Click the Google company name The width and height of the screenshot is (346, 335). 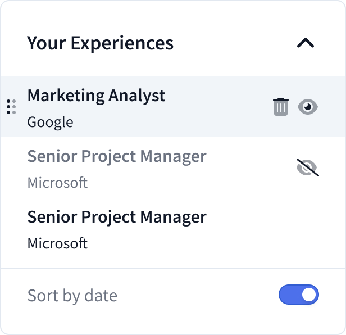[50, 122]
